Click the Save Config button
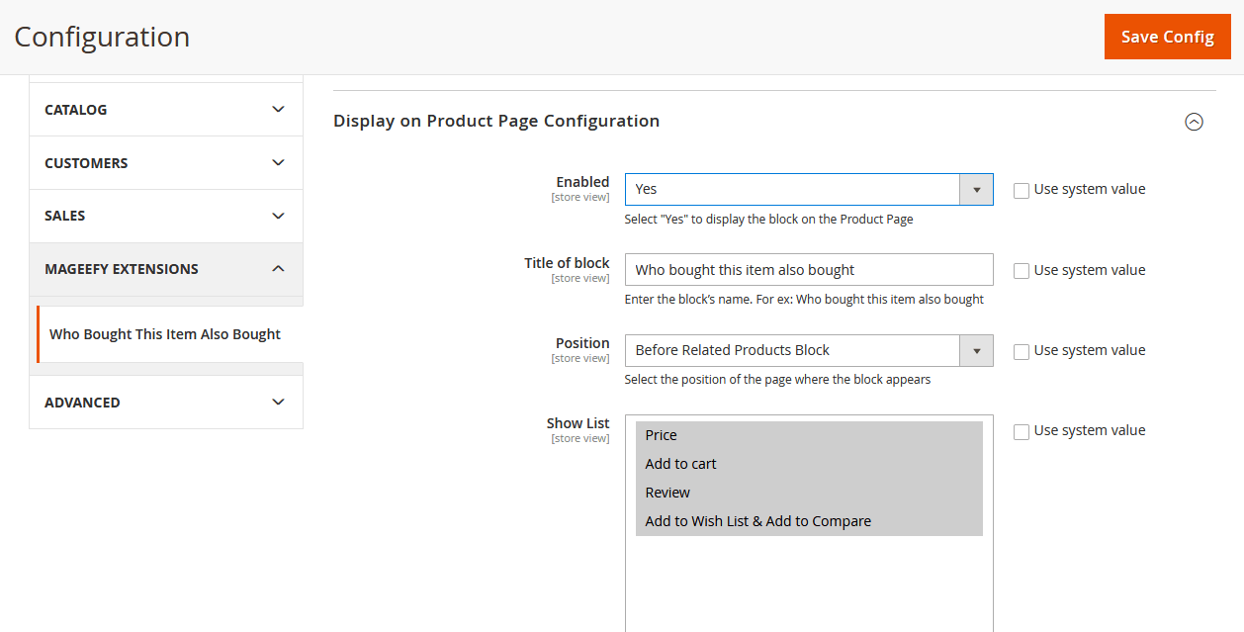The height and width of the screenshot is (632, 1244). click(x=1167, y=37)
